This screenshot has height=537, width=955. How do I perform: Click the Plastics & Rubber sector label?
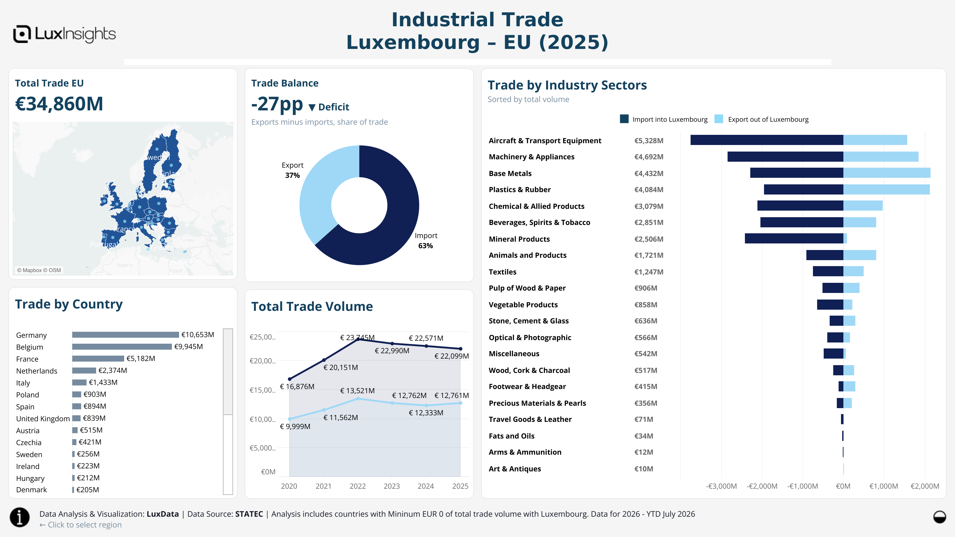(520, 190)
